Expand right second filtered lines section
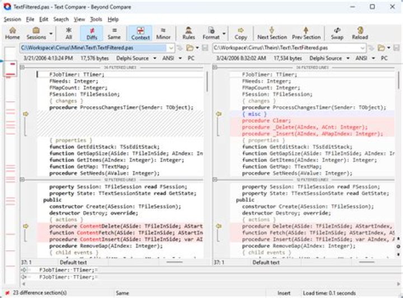 (215, 179)
